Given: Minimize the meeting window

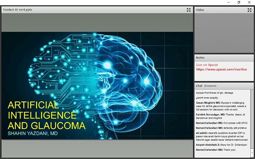Looking at the screenshot, I should (229, 3).
